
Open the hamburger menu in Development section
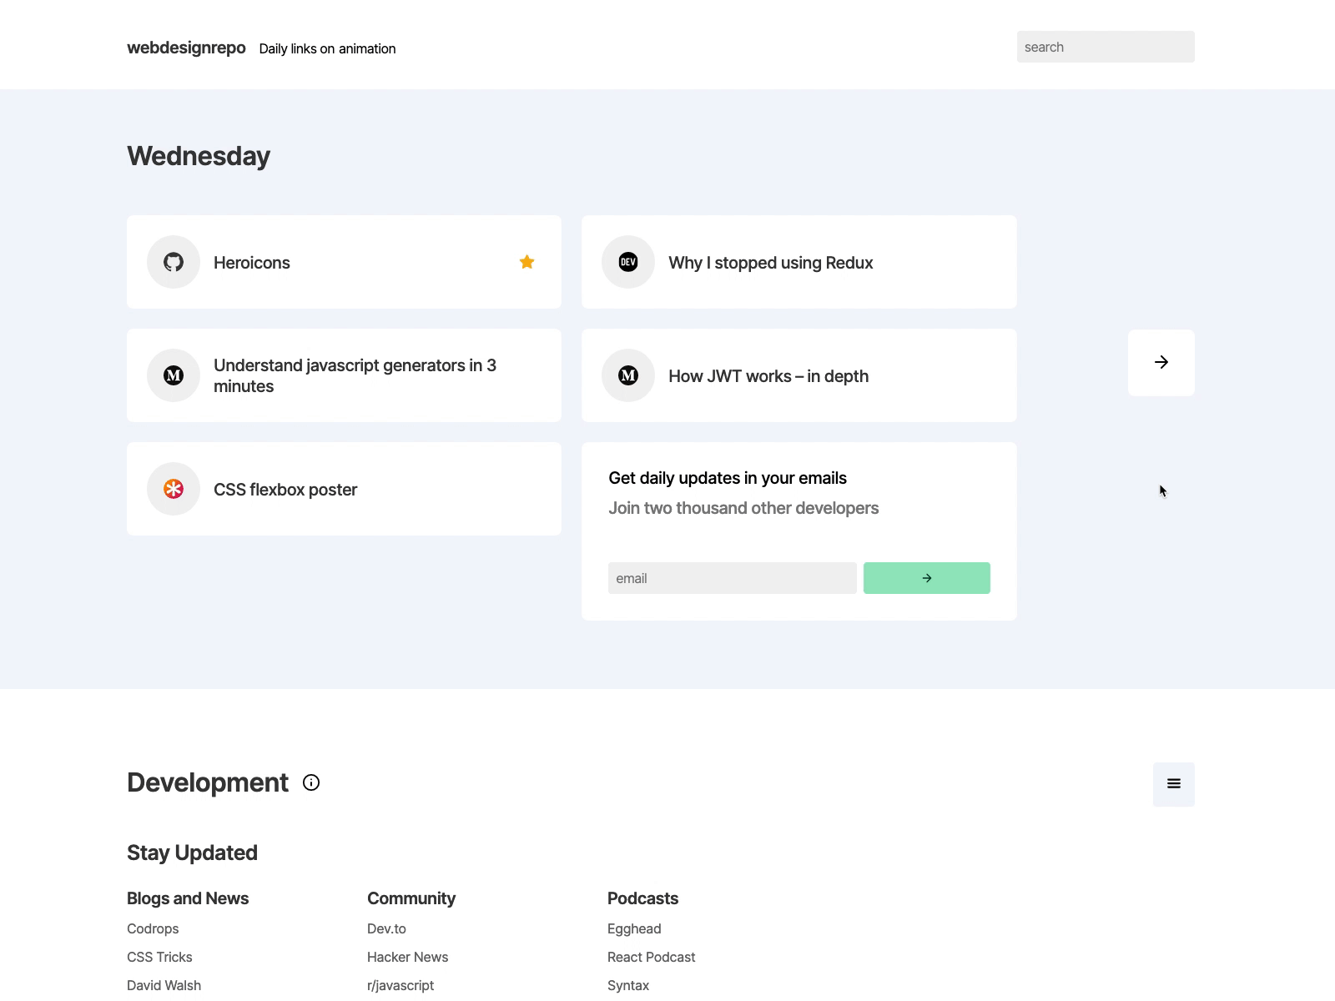point(1173,784)
